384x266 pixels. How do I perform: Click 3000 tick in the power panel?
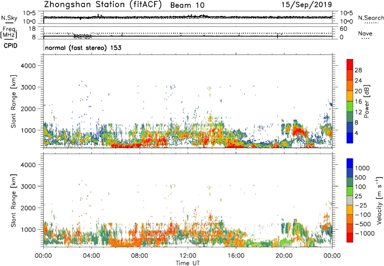tap(28, 87)
